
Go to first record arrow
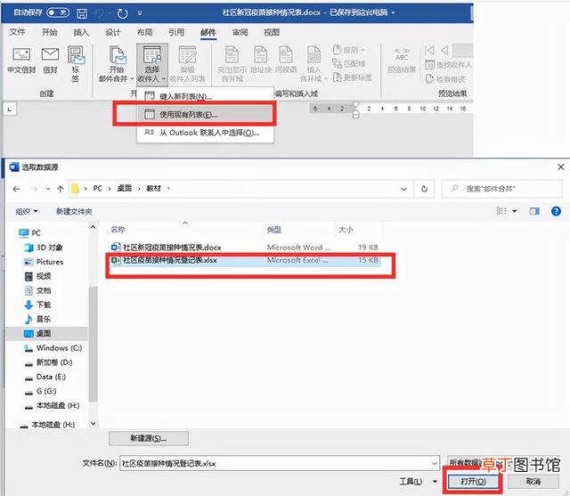point(429,50)
